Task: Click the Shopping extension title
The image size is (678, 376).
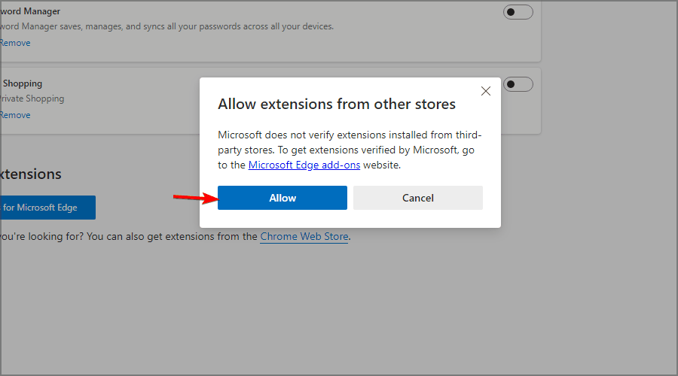Action: pyautogui.click(x=21, y=83)
